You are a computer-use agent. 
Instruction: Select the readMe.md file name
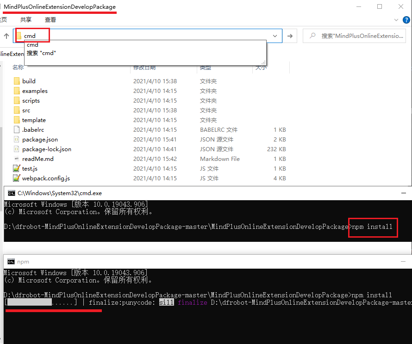[38, 159]
